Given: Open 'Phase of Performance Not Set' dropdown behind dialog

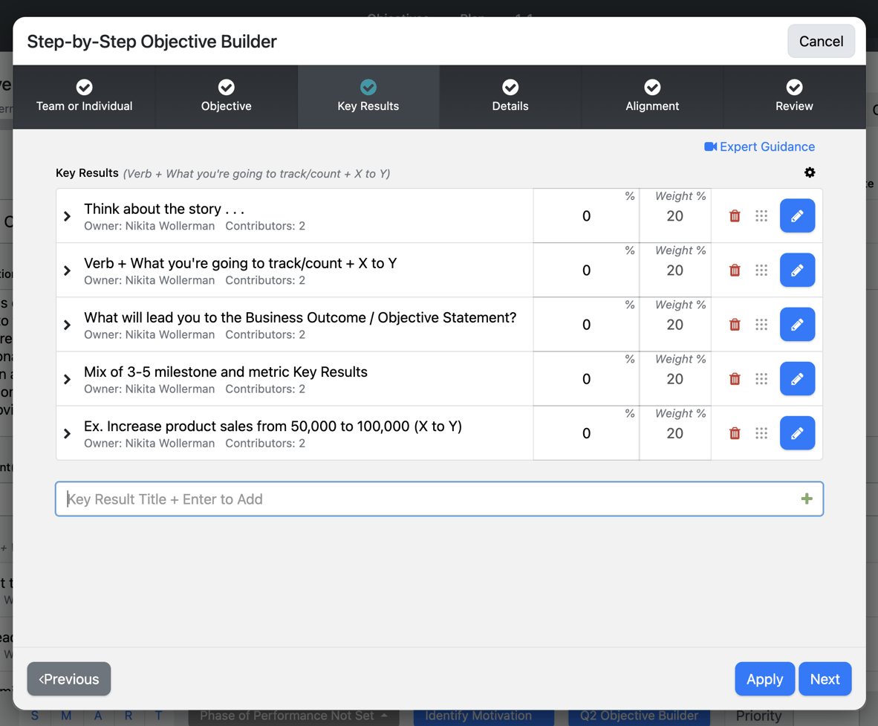Looking at the screenshot, I should pyautogui.click(x=293, y=716).
